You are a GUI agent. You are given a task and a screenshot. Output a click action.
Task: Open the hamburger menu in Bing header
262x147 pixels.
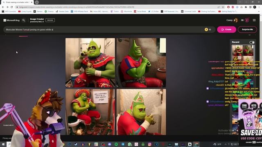[254, 20]
